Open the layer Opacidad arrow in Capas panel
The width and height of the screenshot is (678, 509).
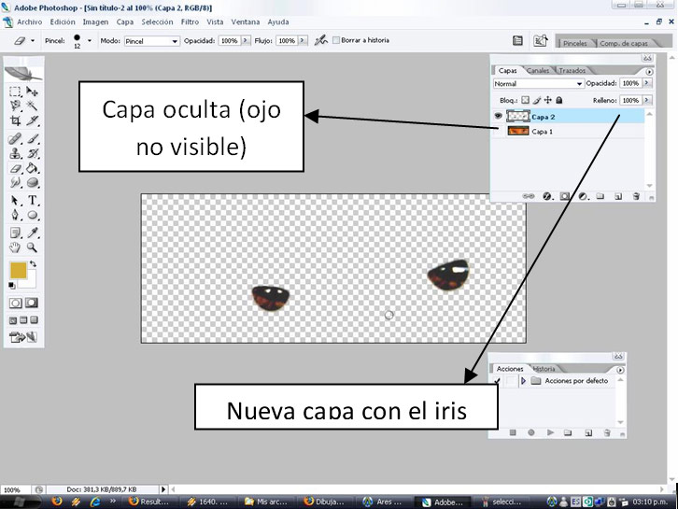point(647,82)
